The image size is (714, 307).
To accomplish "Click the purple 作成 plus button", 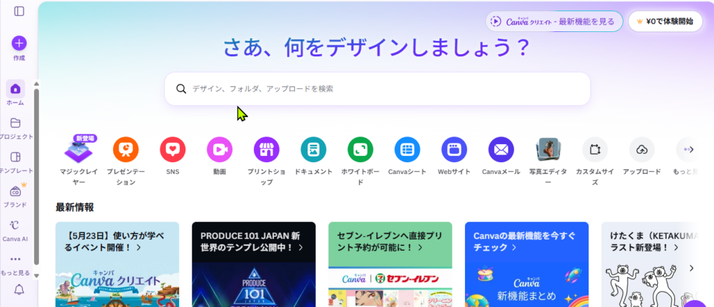I will coord(19,43).
